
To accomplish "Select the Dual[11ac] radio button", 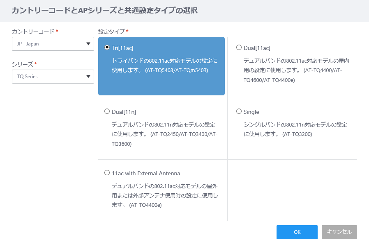I will [239, 48].
